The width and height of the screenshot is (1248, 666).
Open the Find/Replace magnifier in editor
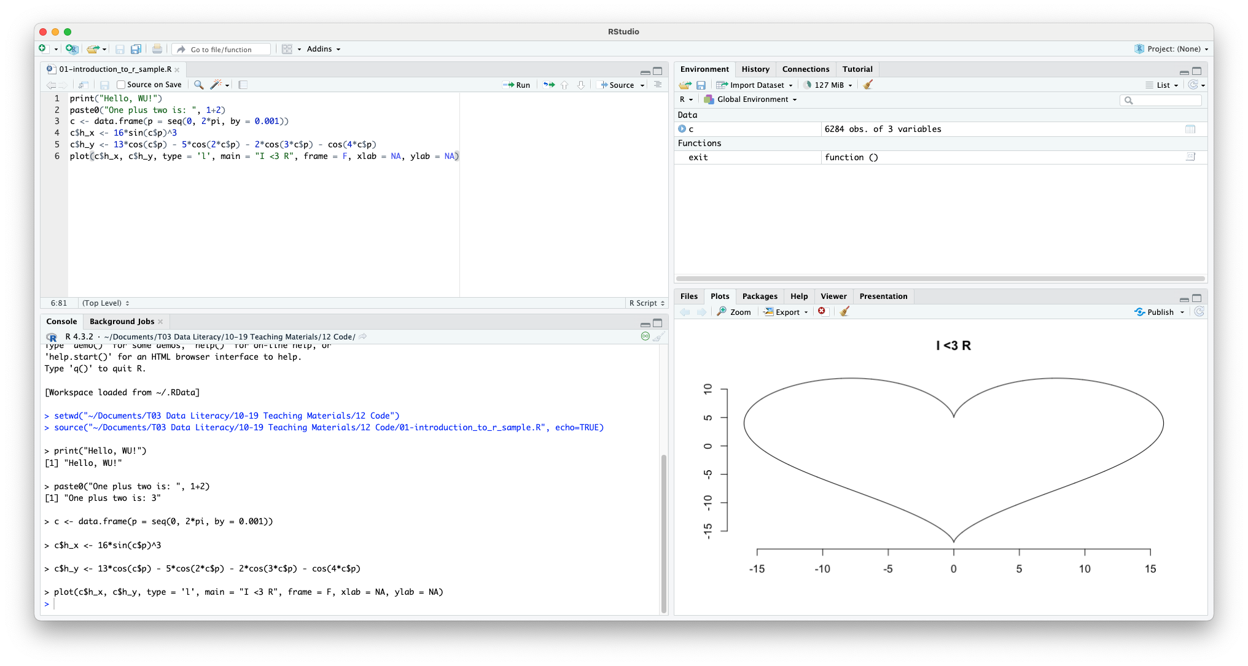pos(198,85)
